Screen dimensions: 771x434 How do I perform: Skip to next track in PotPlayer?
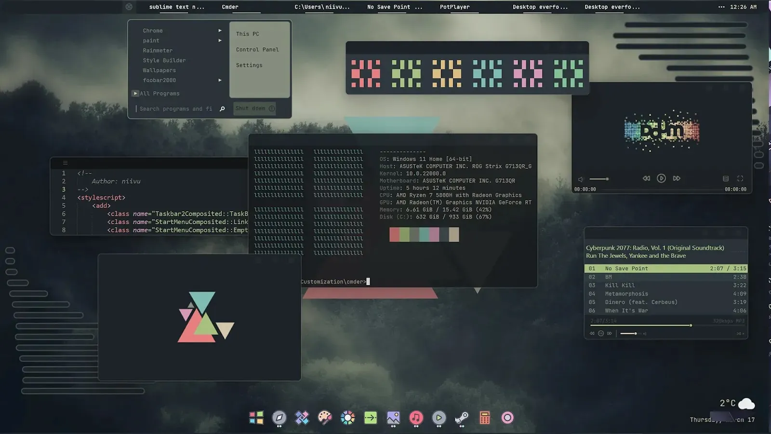tap(677, 178)
